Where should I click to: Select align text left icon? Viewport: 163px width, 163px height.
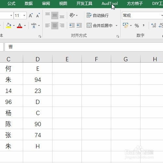coord(48,25)
